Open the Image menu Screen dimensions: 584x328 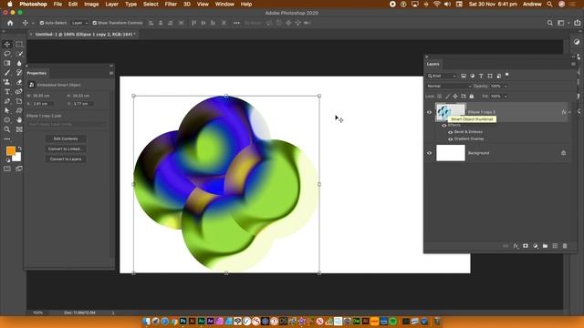tap(91, 4)
